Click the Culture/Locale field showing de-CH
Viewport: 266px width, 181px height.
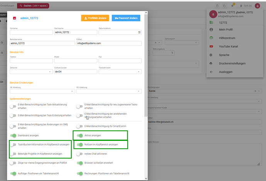click(x=76, y=72)
